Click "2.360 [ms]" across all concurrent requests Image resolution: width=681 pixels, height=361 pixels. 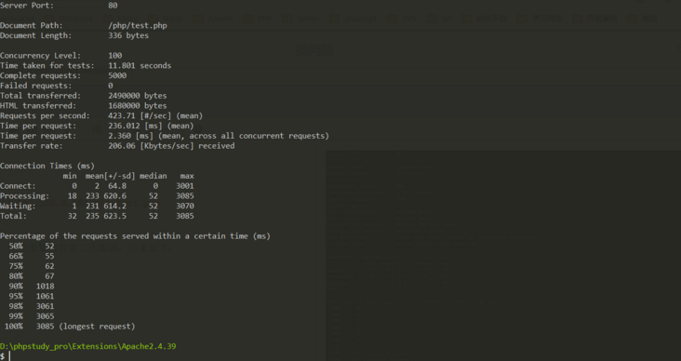131,136
